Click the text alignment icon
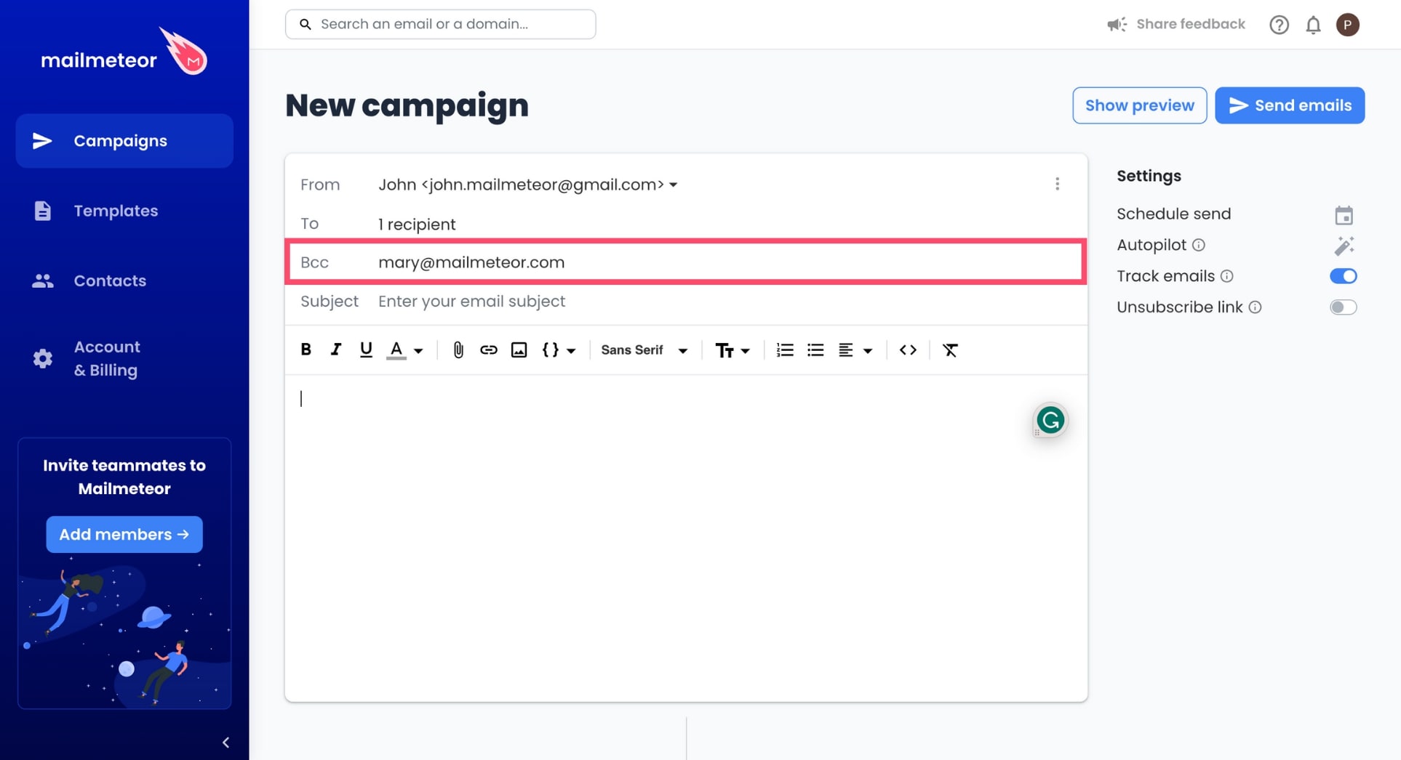The height and width of the screenshot is (760, 1401). [845, 350]
